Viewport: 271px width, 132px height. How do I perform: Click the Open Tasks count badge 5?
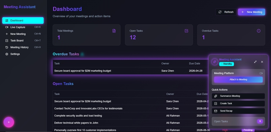(260, 121)
